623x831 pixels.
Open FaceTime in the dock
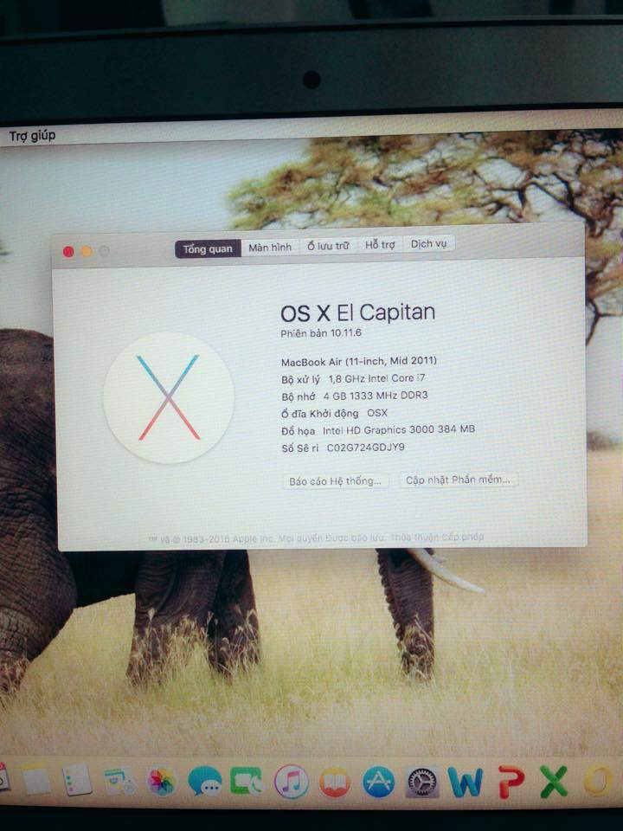tap(247, 782)
